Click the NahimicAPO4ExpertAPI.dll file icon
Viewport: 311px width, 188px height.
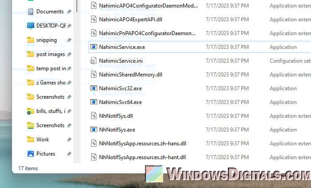pos(94,19)
